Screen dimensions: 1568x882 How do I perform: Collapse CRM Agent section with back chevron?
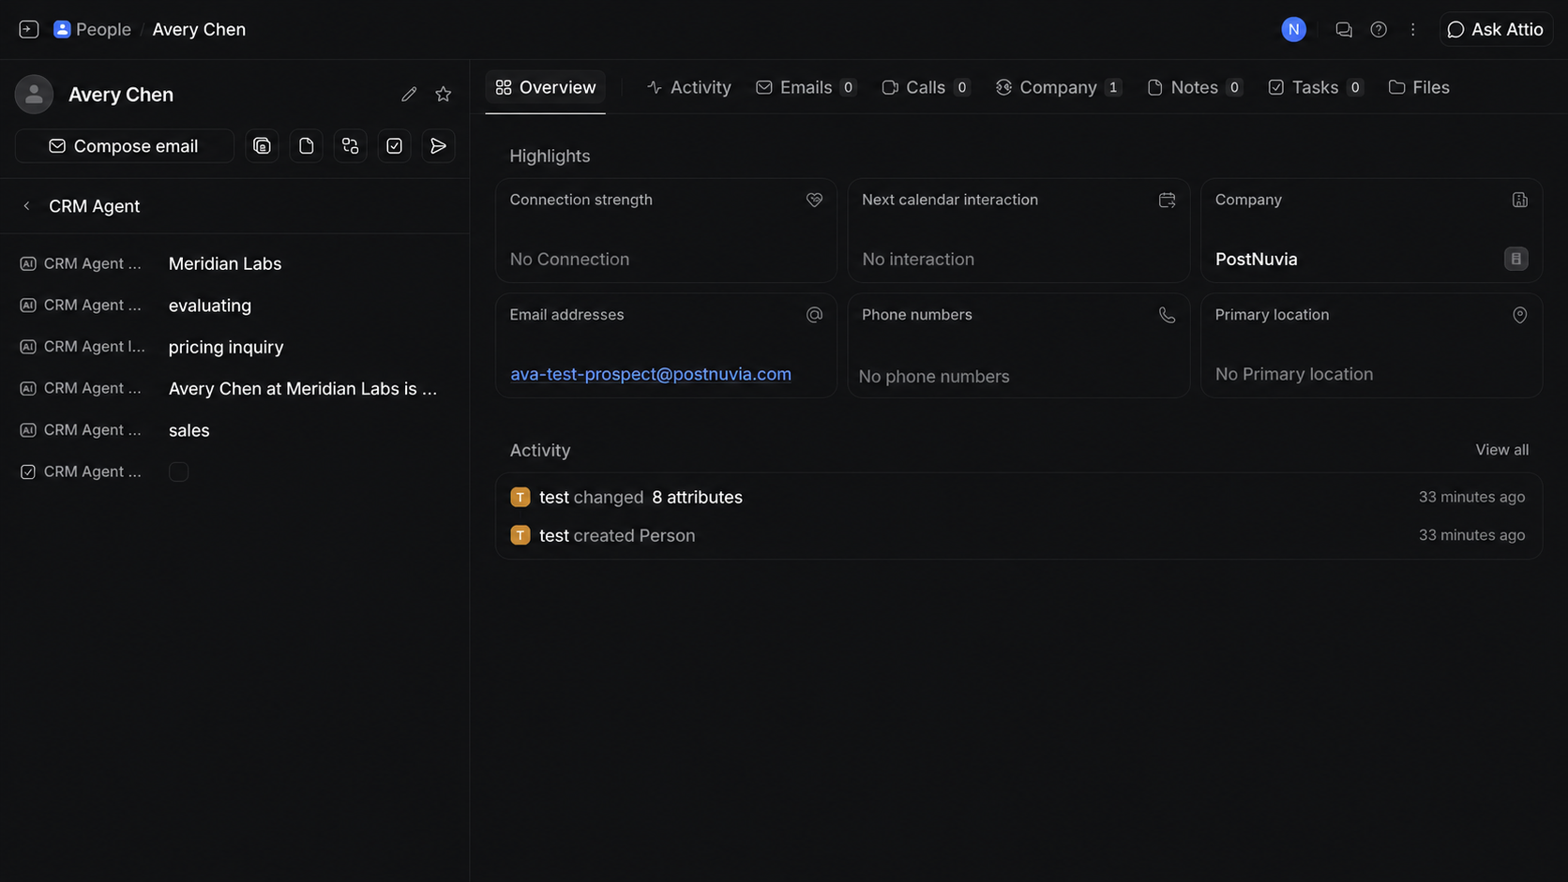coord(26,205)
